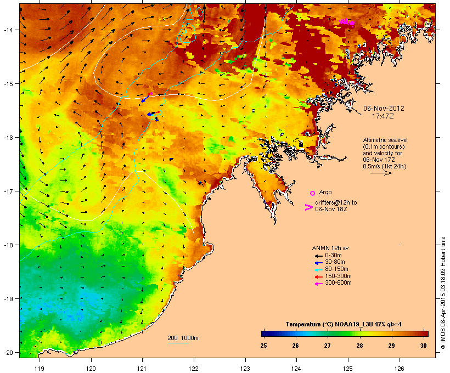Click the 'Altimetric sealevel' text line
Screen dimensions: 450x373
click(385, 140)
